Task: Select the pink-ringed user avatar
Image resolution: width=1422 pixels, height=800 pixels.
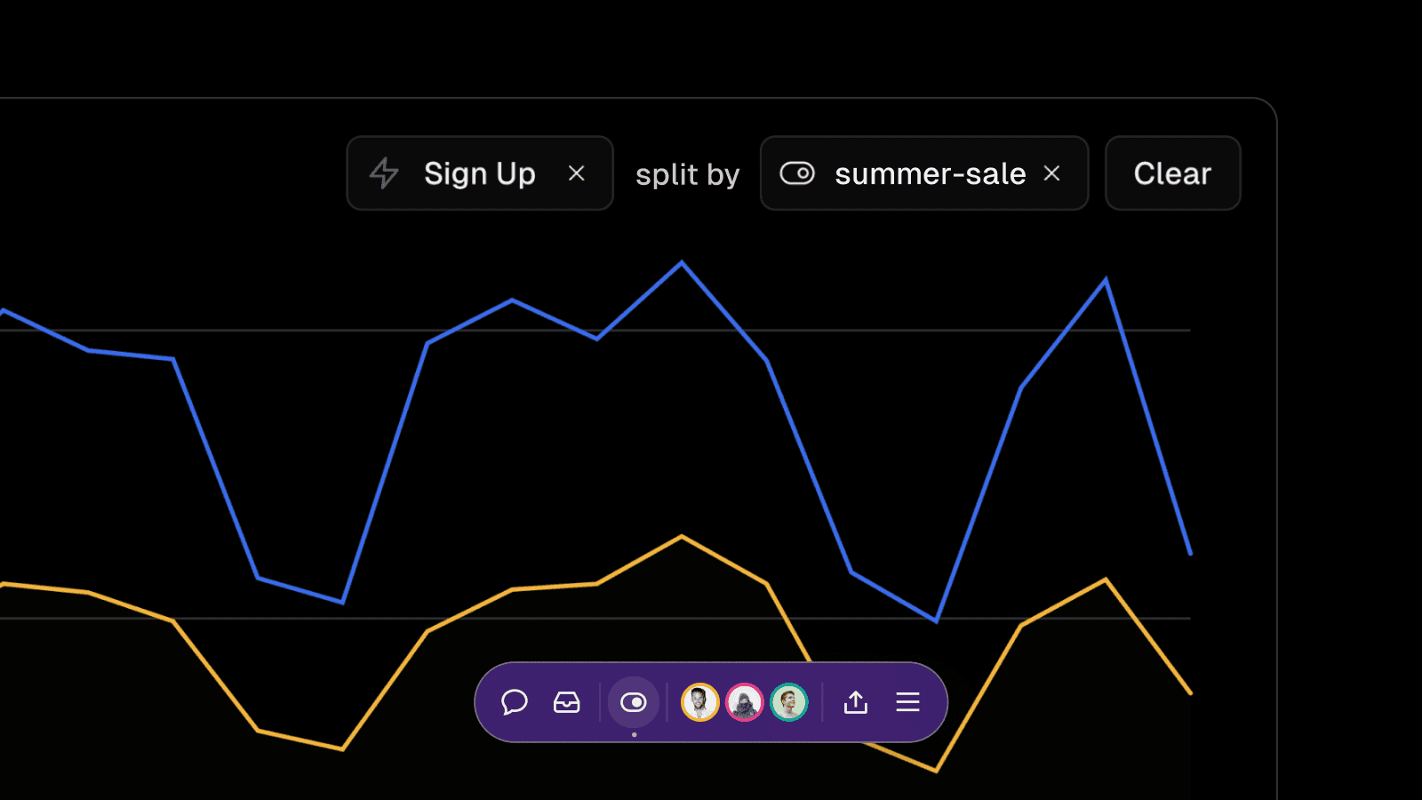Action: [x=745, y=702]
